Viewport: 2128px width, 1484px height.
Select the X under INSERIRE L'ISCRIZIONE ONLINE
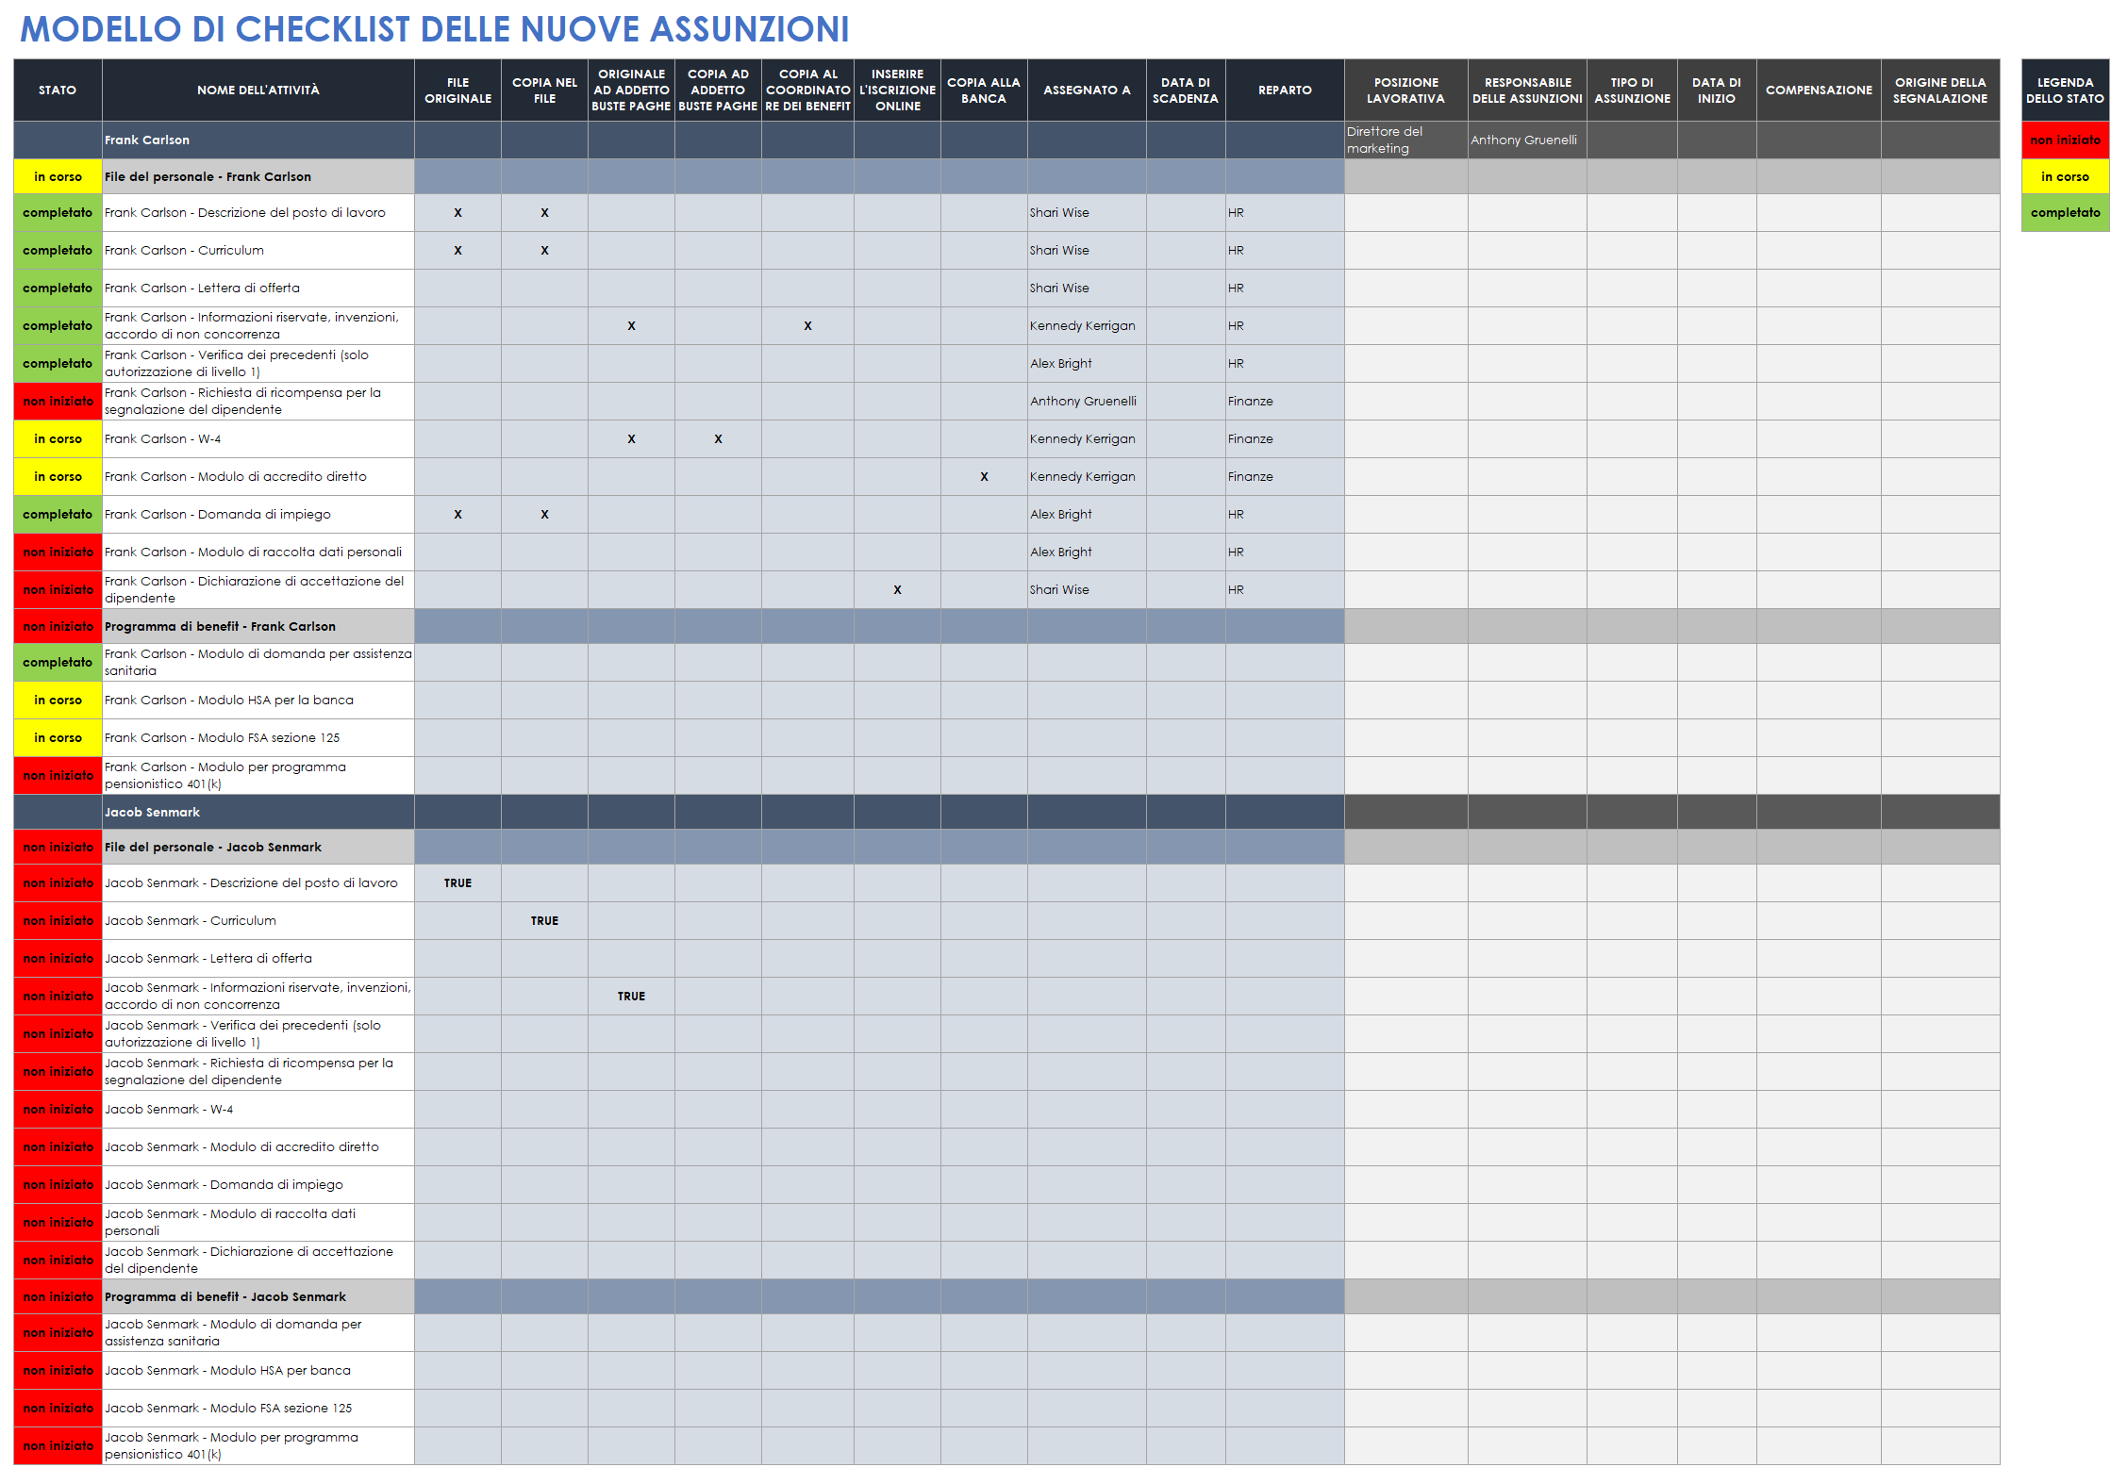(x=897, y=589)
